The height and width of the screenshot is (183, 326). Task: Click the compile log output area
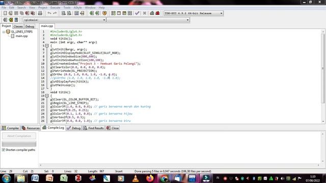point(180,147)
